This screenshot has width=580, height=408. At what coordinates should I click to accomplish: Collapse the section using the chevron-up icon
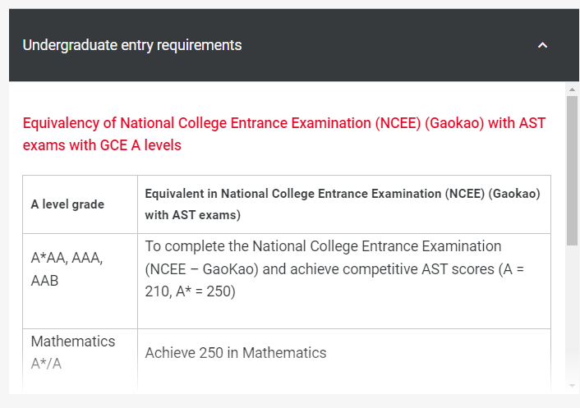542,45
